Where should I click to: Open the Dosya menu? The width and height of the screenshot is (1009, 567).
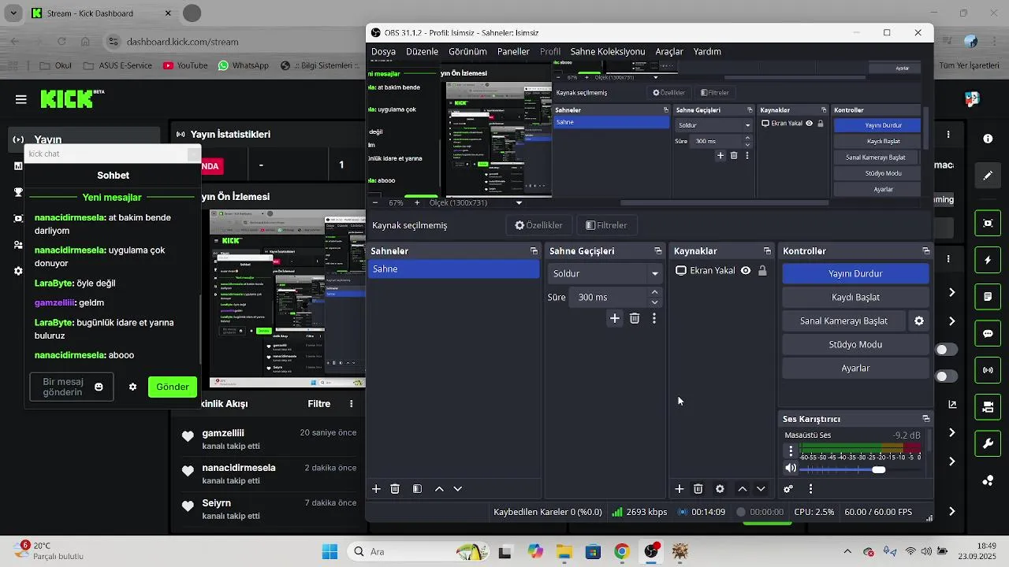pos(383,51)
